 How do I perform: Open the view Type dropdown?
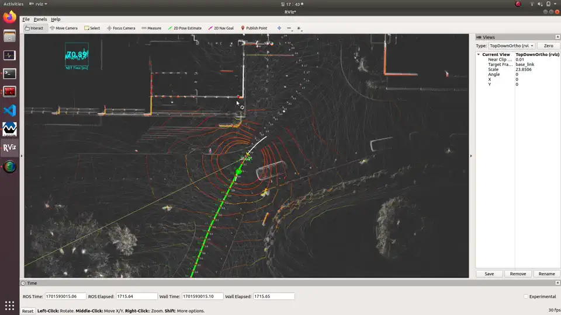click(512, 45)
